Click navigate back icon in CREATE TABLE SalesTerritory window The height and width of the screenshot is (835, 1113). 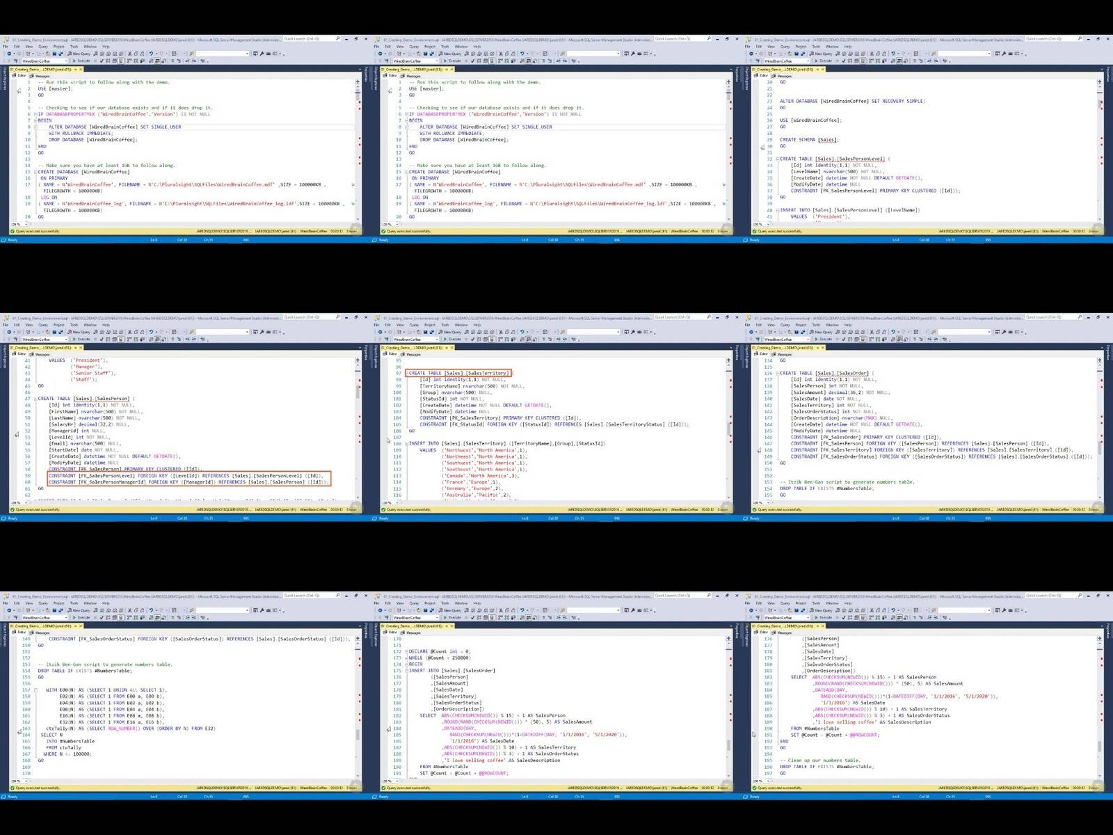pos(380,332)
